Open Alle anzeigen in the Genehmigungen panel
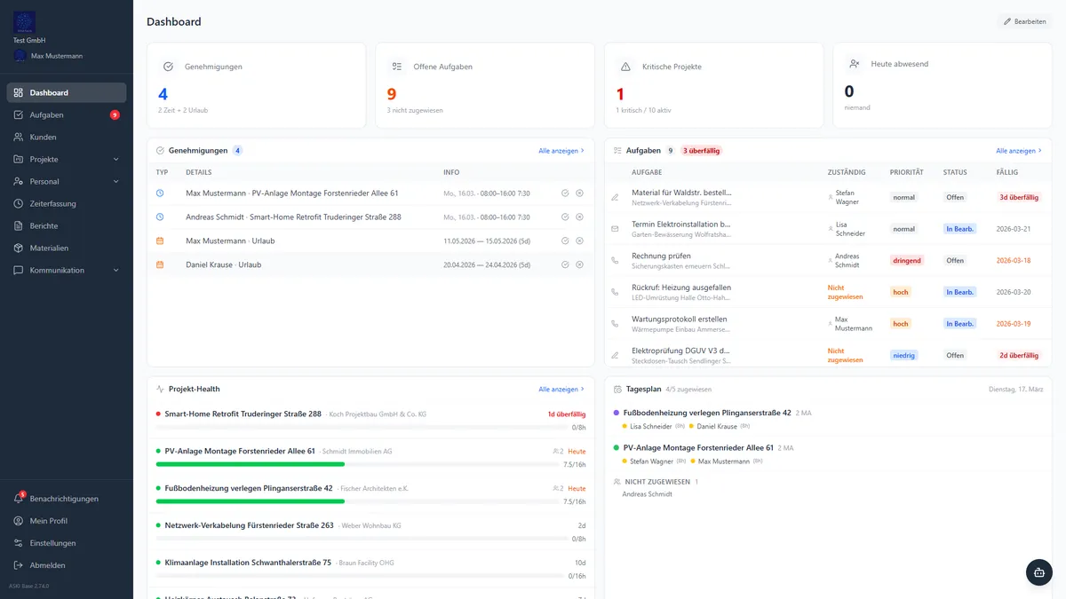 (561, 150)
